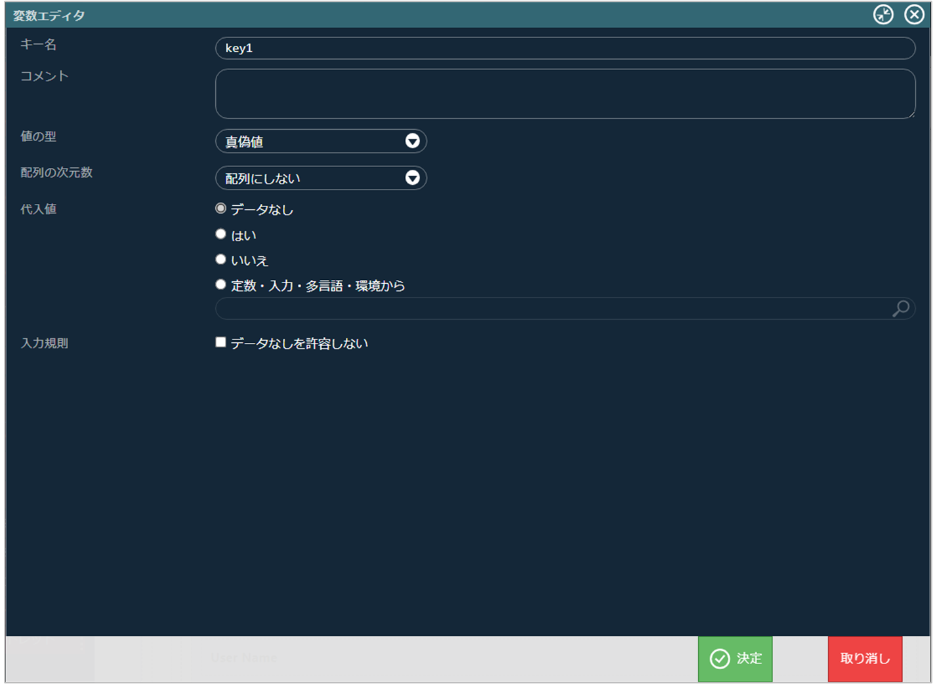Image resolution: width=935 pixels, height=685 pixels.
Task: Expand the 配列の次元数 dropdown
Action: click(x=321, y=178)
